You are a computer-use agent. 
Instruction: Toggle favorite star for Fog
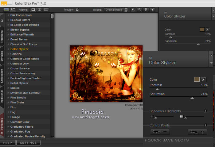click(8, 112)
